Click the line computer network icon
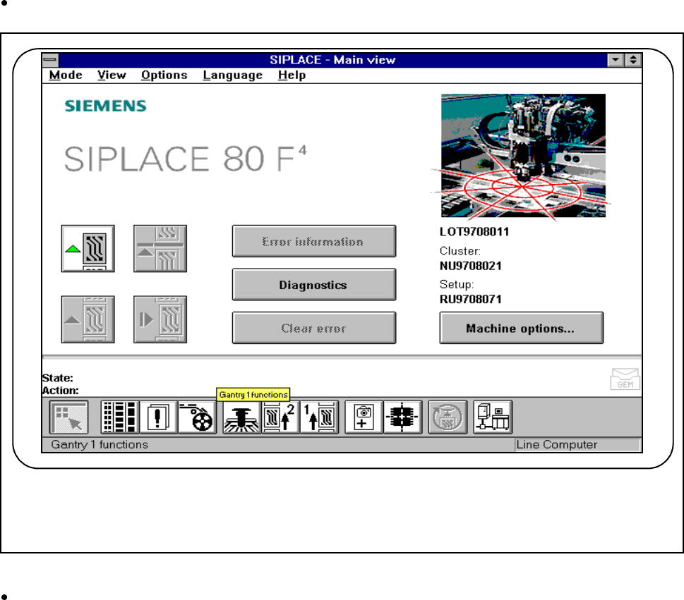Viewport: 684px width, 600px height. 493,417
